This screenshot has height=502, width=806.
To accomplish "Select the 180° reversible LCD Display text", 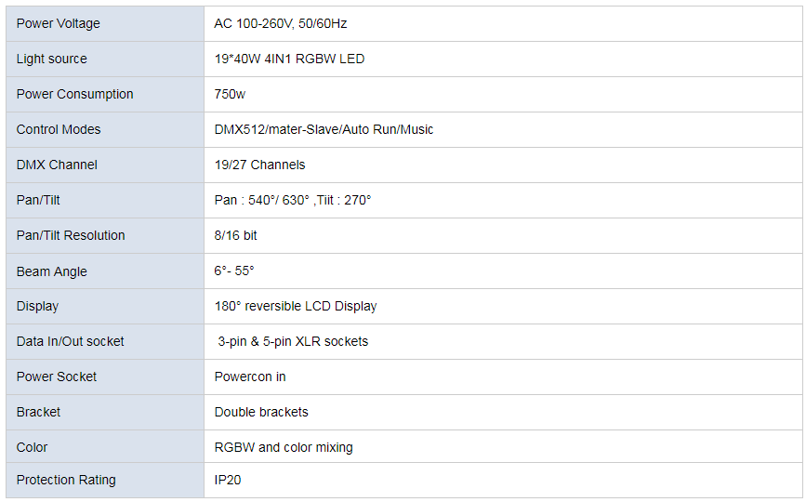I will 296,306.
